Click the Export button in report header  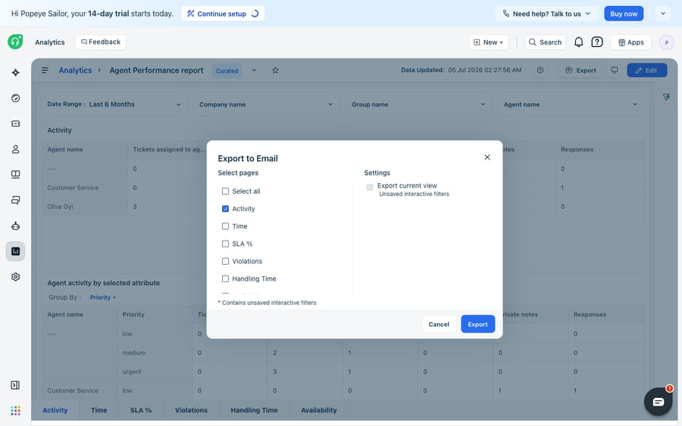[580, 70]
